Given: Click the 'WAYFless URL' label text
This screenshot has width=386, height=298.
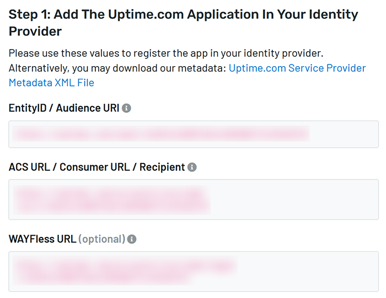Looking at the screenshot, I should (42, 239).
